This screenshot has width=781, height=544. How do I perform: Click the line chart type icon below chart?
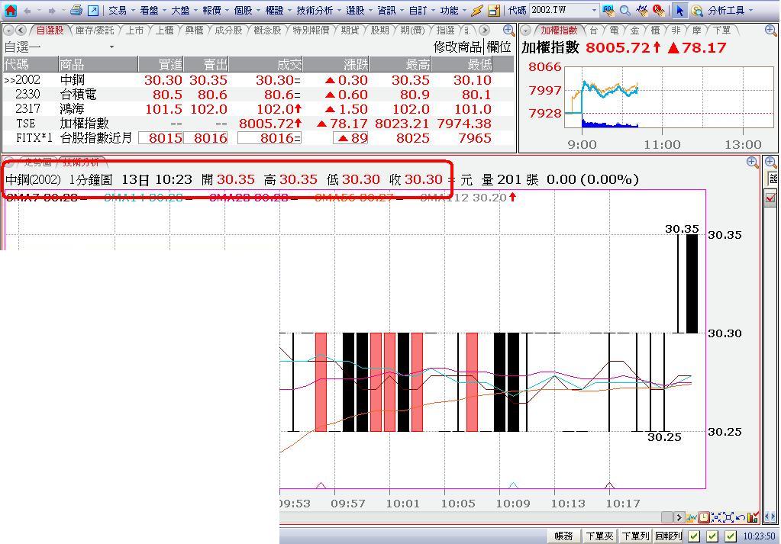point(692,517)
